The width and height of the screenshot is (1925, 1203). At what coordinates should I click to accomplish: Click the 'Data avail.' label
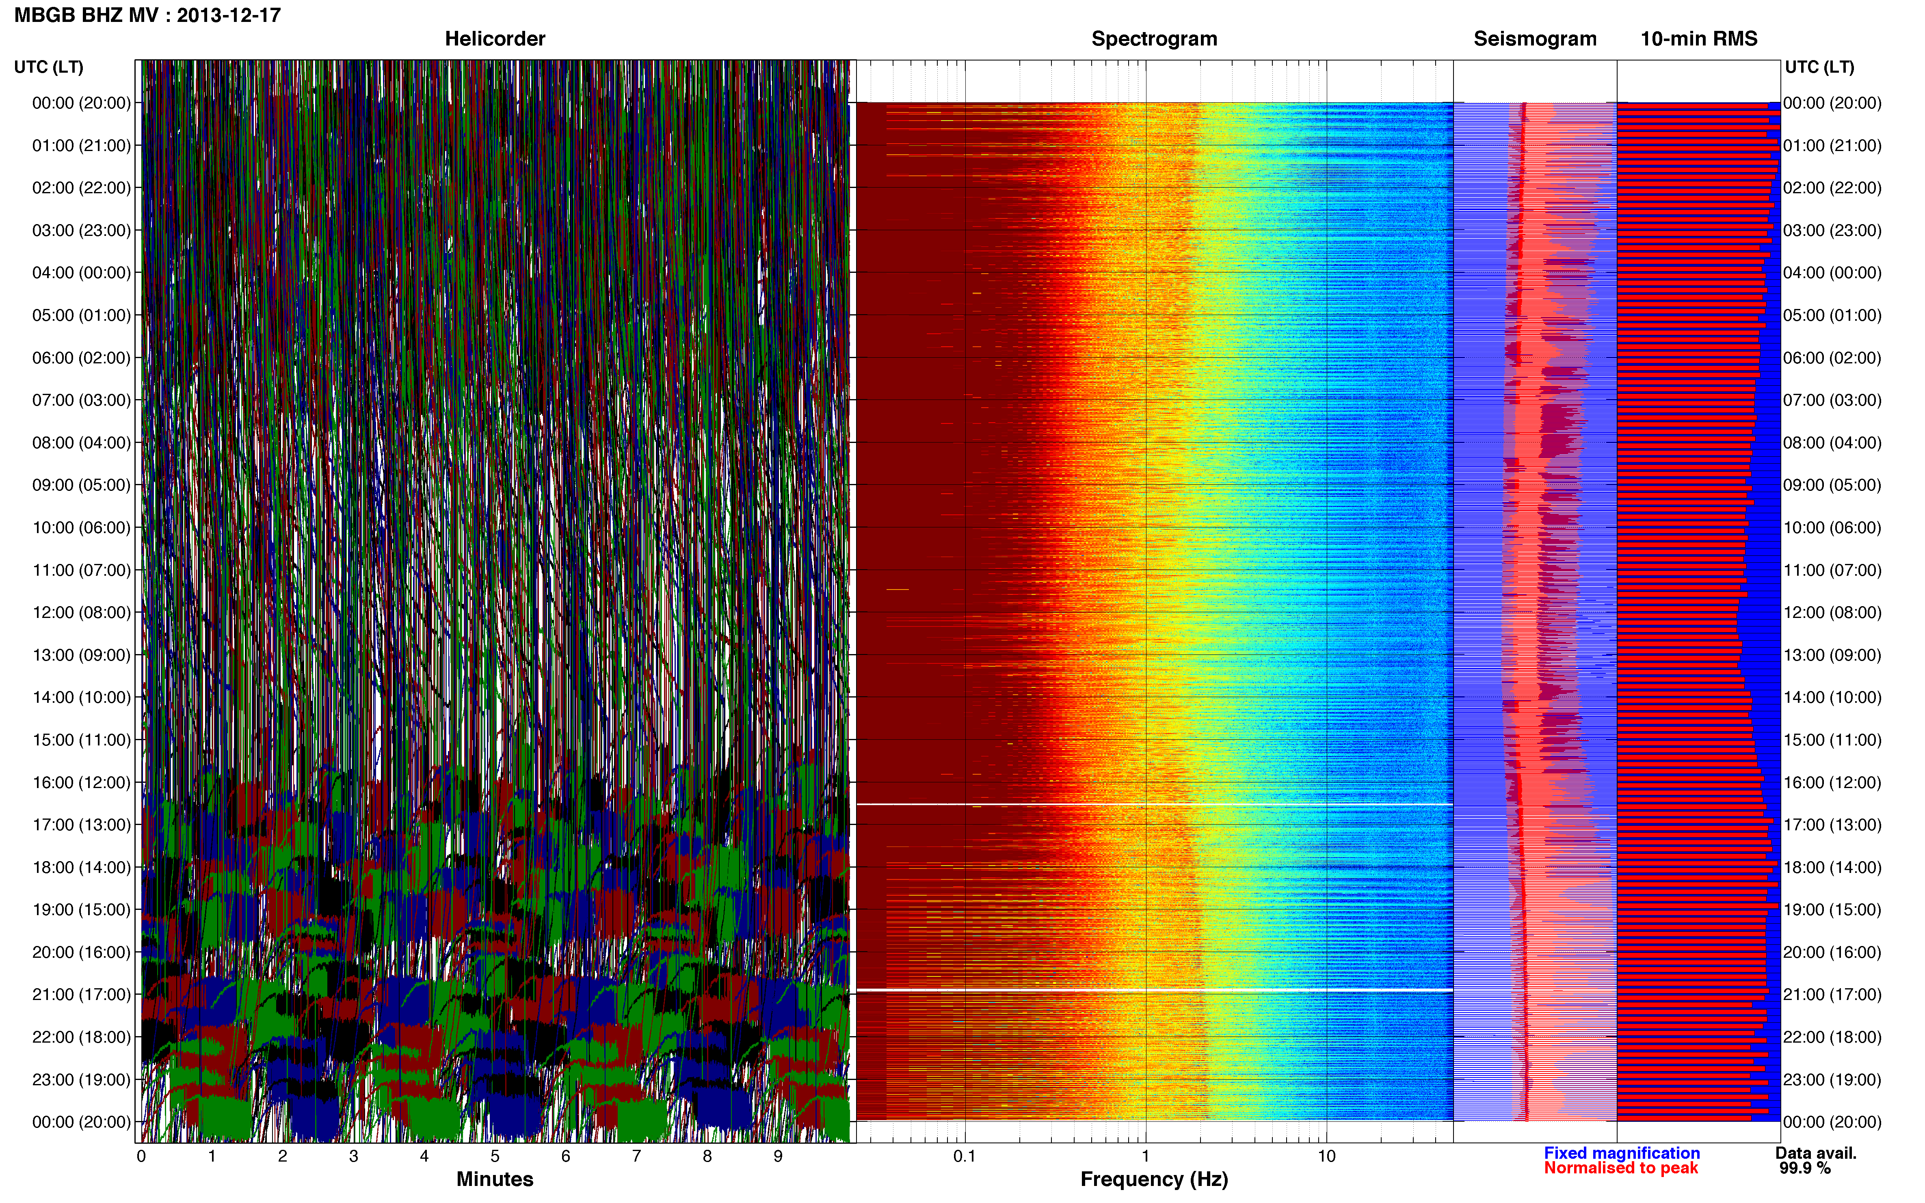(x=1816, y=1153)
